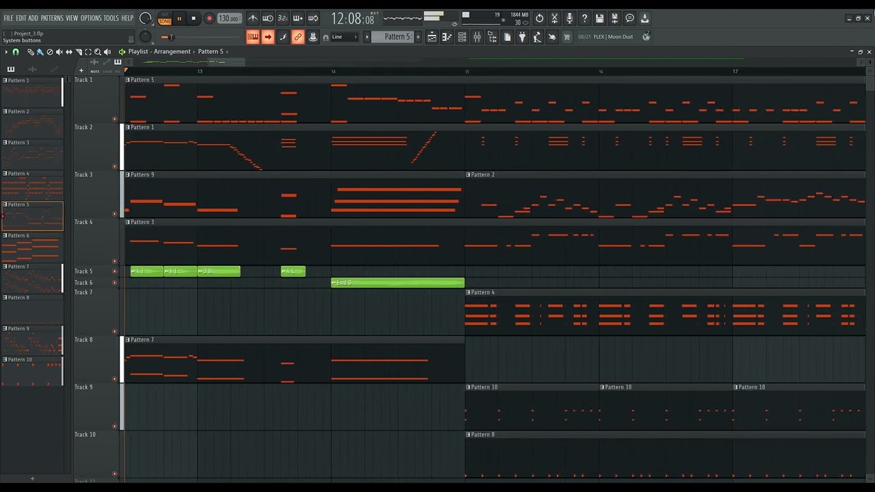
Task: Open the Playlist view icon
Action: pyautogui.click(x=432, y=37)
